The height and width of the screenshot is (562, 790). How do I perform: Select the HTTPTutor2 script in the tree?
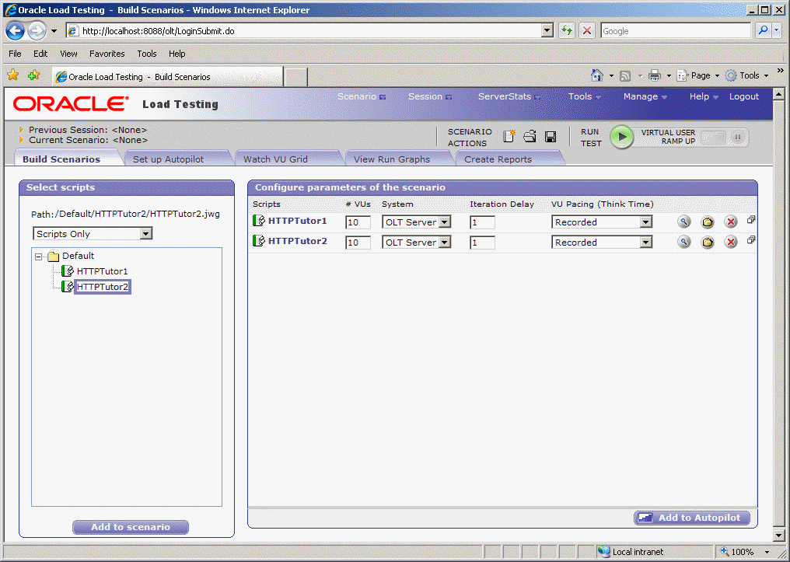click(102, 286)
